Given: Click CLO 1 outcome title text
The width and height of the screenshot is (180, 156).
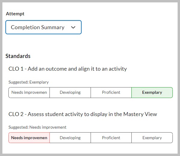Looking at the screenshot, I should click(x=67, y=69).
